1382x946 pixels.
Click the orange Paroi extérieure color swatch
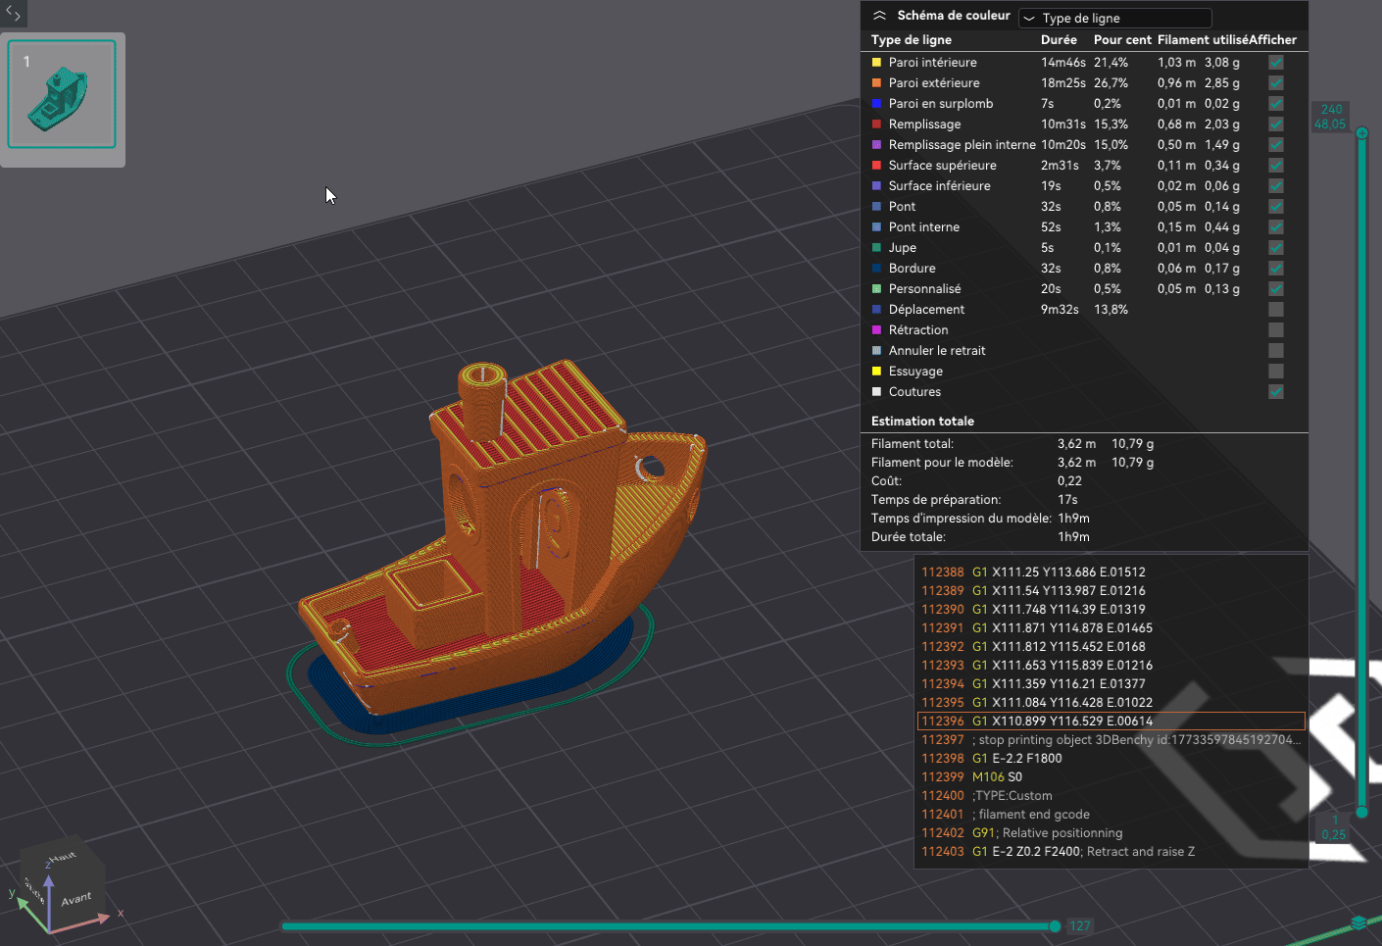(x=875, y=82)
